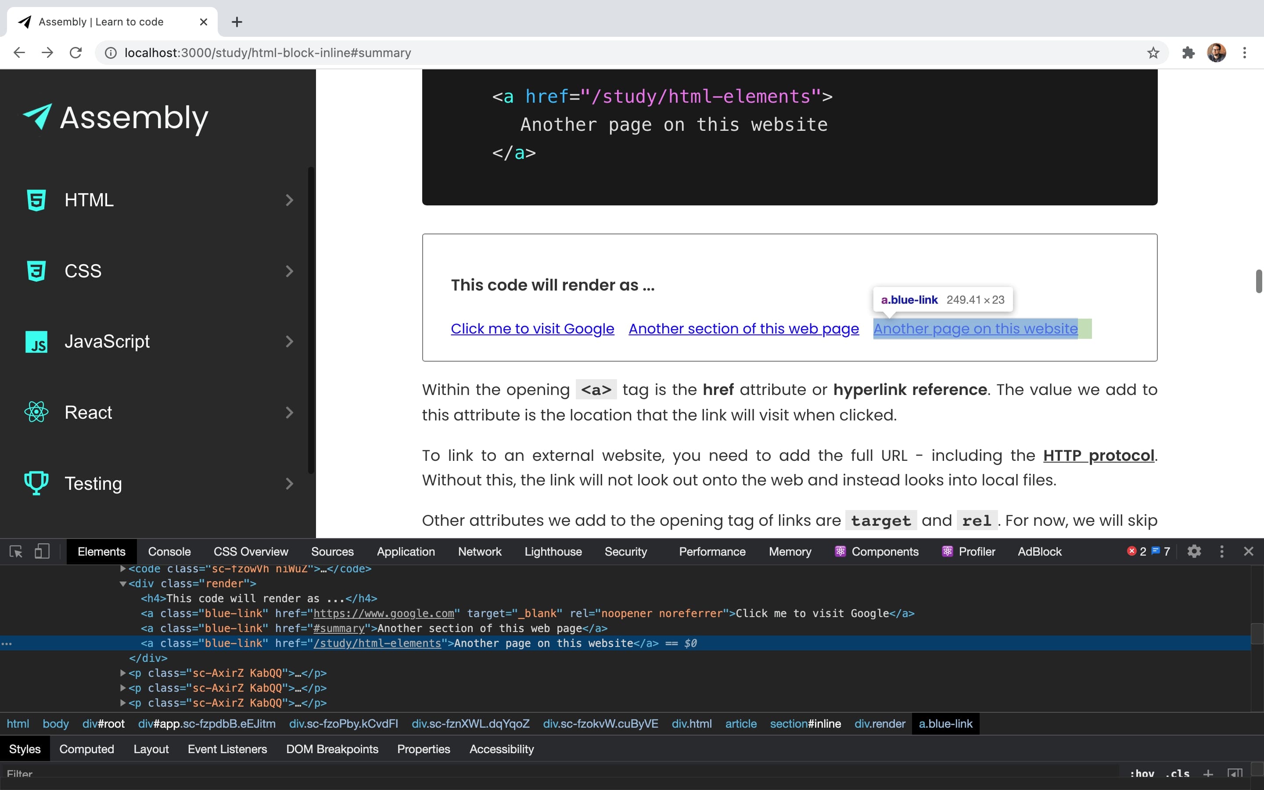Open the Extensions puzzle icon
This screenshot has width=1264, height=790.
1188,53
